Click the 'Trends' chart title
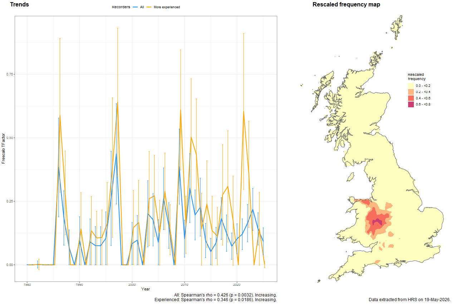Screen dimensions: 465x304 pyautogui.click(x=20, y=5)
